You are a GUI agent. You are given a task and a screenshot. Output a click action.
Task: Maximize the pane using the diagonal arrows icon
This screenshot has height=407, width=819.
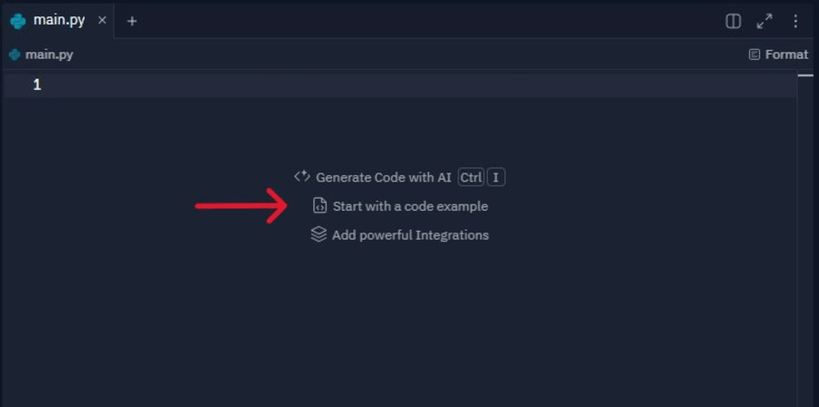(764, 22)
